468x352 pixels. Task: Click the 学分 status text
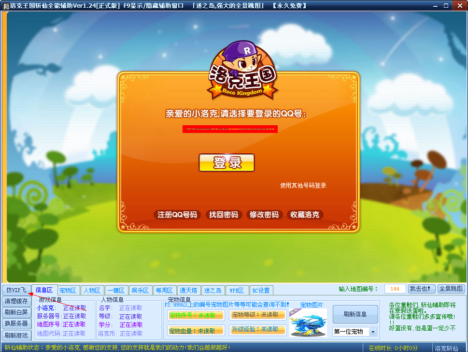pos(131,325)
